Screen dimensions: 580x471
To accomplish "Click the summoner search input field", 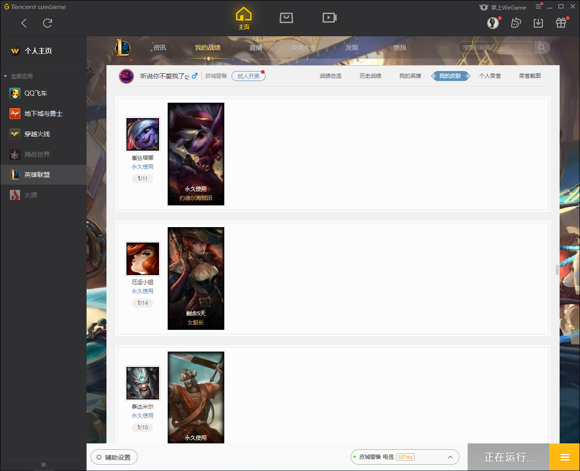I will pos(497,48).
